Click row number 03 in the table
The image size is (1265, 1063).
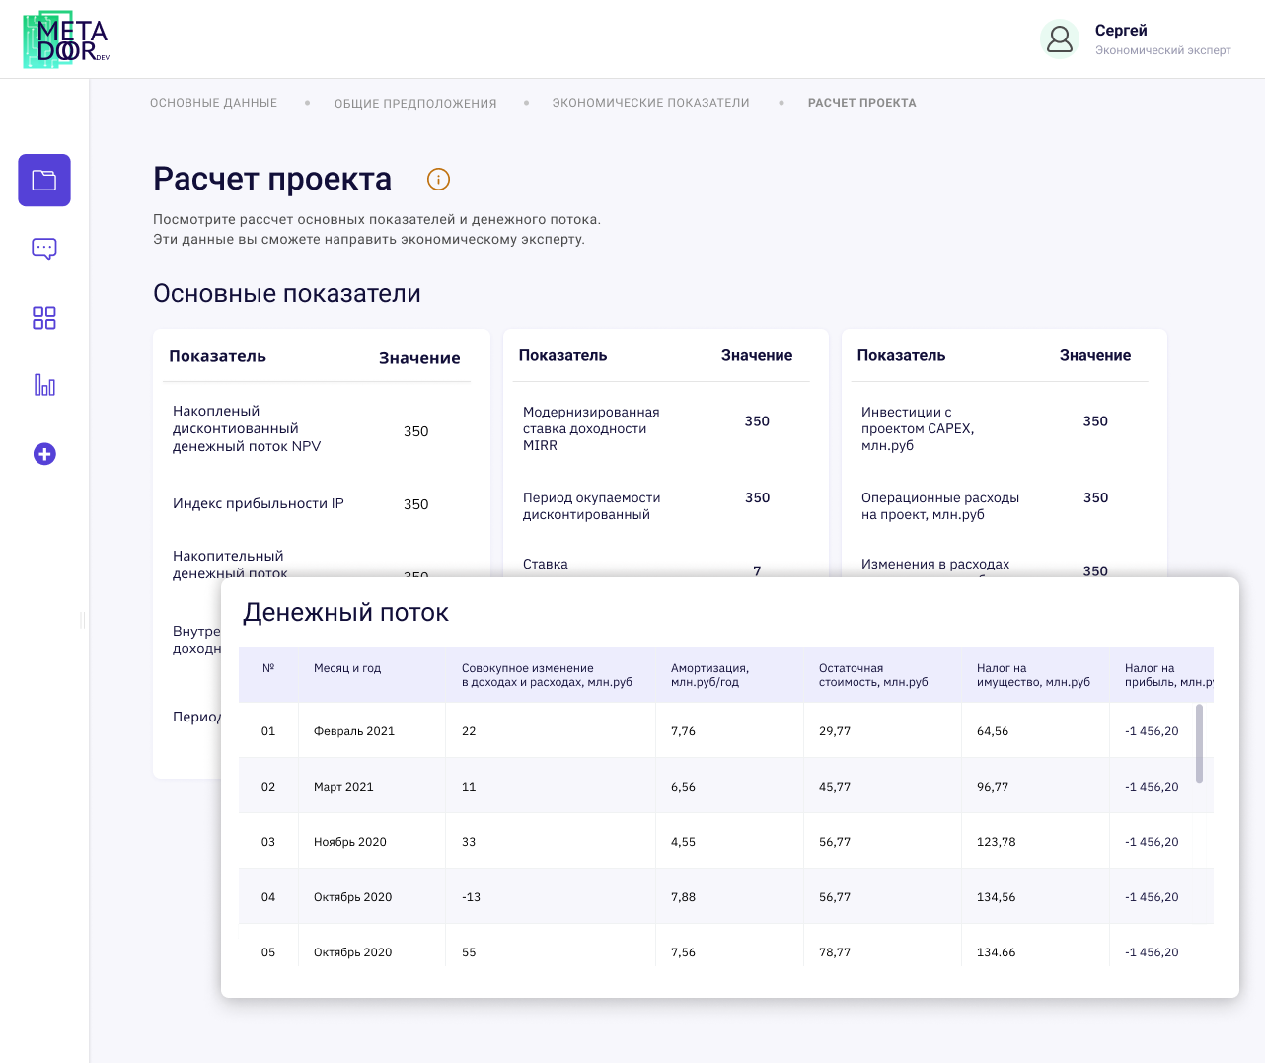(x=268, y=842)
